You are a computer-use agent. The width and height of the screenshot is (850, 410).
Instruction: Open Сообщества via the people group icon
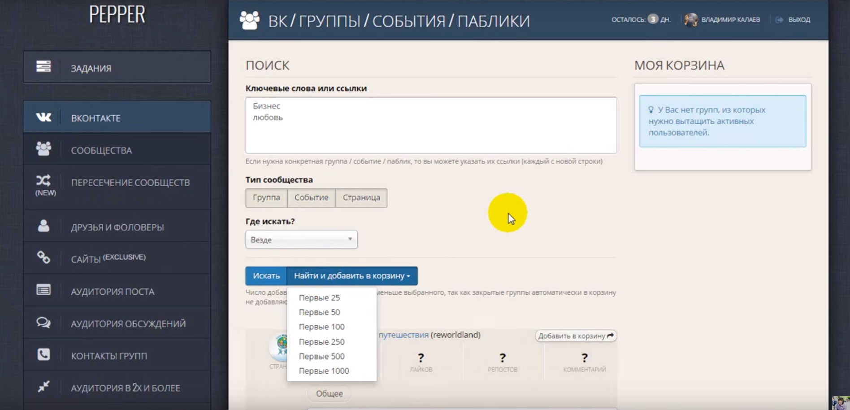[x=43, y=149]
